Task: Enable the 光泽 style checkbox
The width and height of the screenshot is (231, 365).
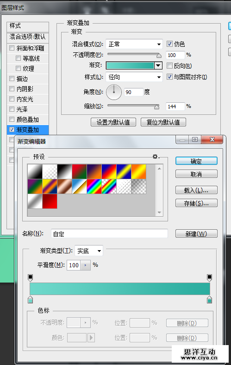Action: coord(12,109)
